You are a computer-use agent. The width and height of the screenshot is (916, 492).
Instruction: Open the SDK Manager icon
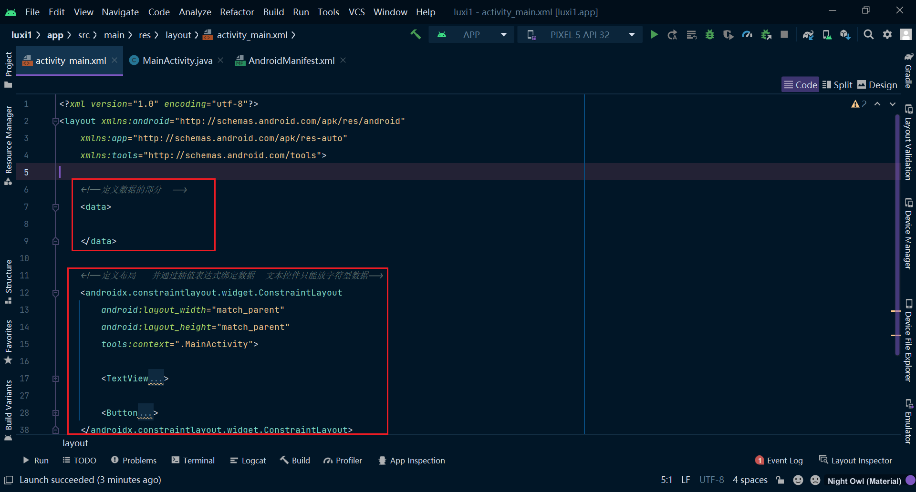click(845, 34)
